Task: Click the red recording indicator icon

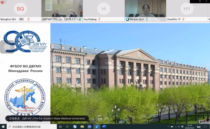Action: (x=2, y=2)
